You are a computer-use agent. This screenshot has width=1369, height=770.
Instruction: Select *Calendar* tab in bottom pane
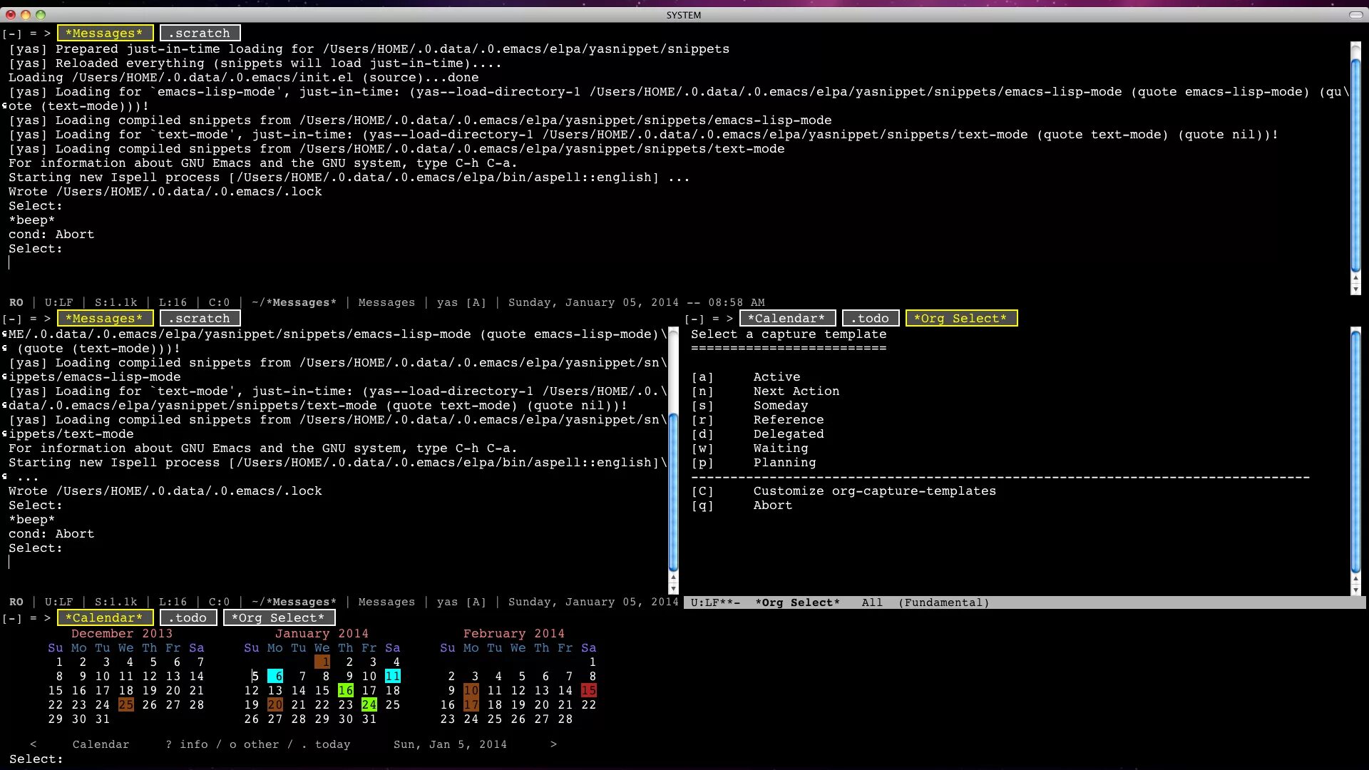[x=105, y=617]
